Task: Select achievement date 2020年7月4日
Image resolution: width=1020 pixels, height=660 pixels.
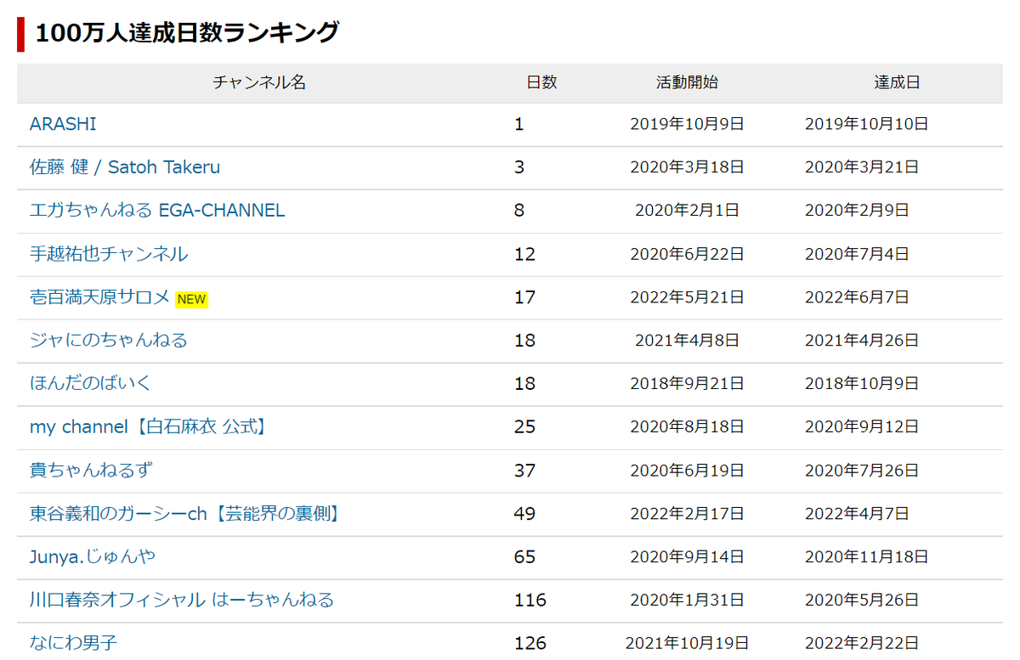Action: [x=857, y=254]
